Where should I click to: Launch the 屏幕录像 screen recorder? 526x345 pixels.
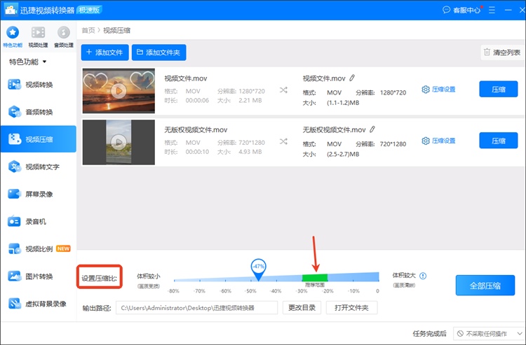pyautogui.click(x=39, y=194)
